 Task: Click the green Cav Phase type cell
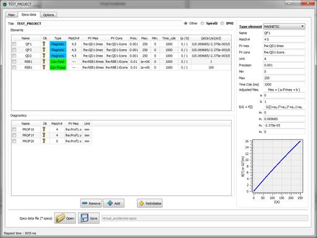[58, 67]
